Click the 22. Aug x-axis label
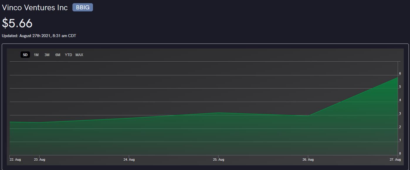Screen dimensions: 410x170 pos(15,159)
